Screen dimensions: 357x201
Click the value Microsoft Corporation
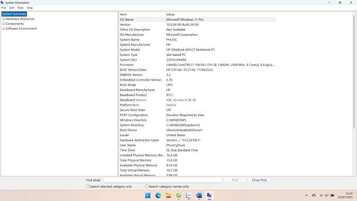(x=182, y=35)
